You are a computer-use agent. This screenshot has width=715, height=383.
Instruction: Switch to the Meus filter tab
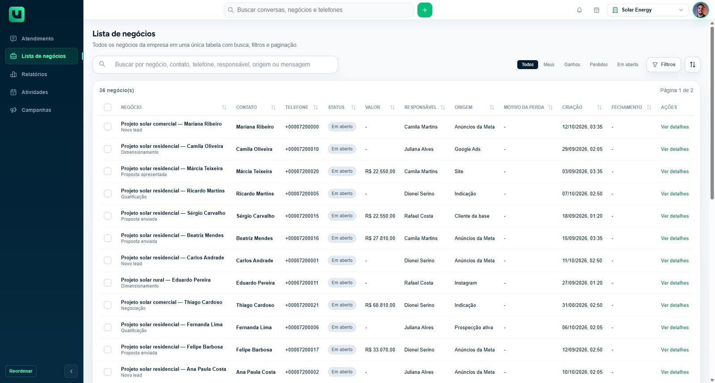pos(549,65)
